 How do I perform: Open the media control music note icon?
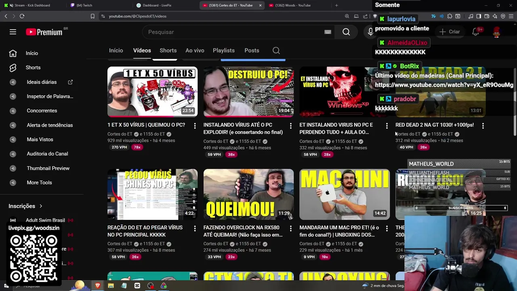[471, 16]
